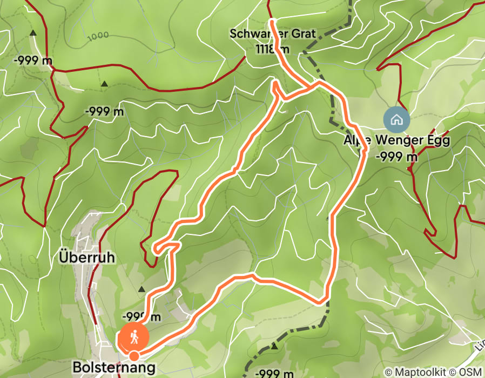
Task: Click the orange route's northern end near Schwarzer Grat
Action: point(273,21)
